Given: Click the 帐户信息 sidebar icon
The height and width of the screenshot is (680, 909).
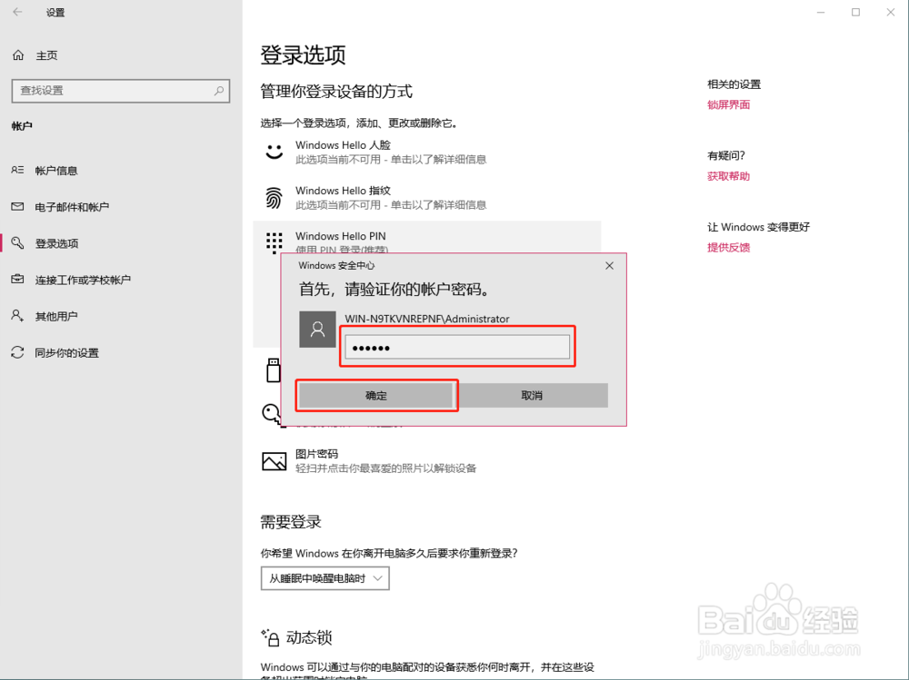Looking at the screenshot, I should [17, 170].
